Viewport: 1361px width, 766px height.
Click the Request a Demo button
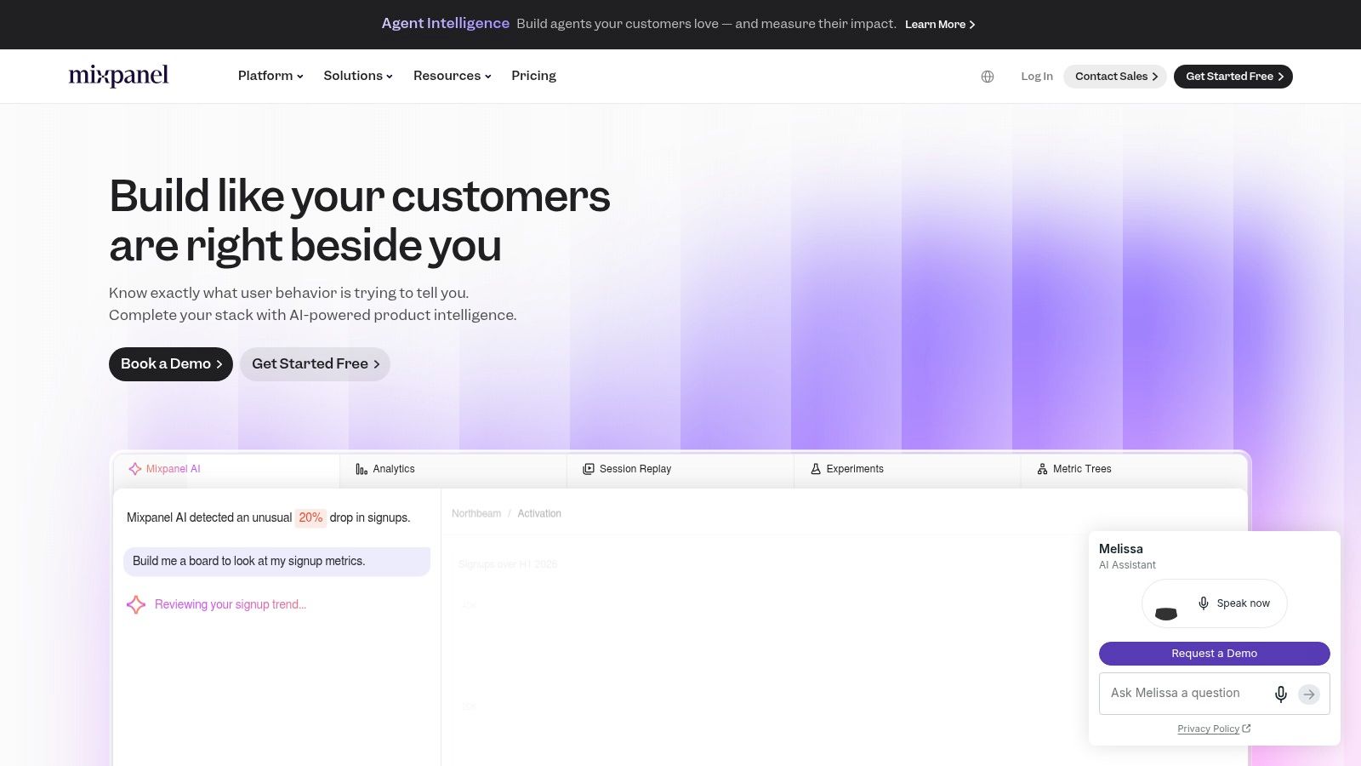click(x=1215, y=654)
